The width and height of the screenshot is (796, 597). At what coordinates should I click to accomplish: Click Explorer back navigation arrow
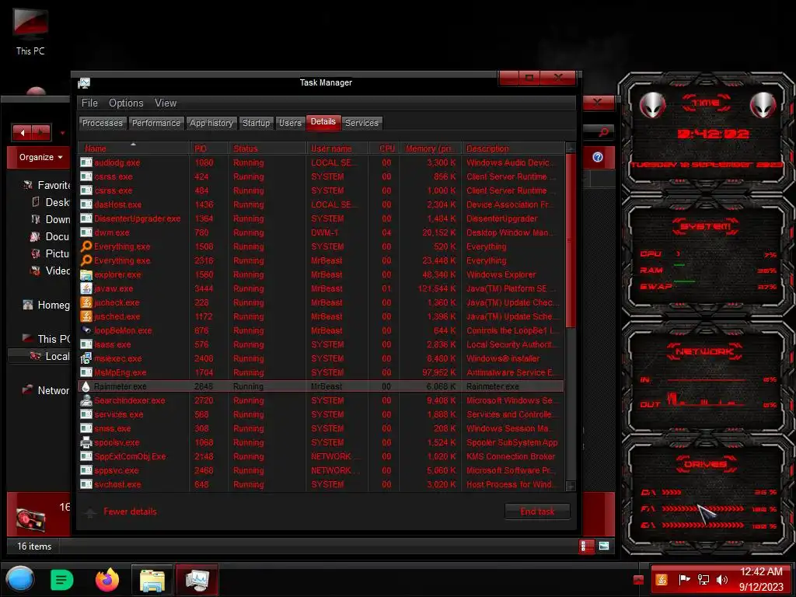23,133
